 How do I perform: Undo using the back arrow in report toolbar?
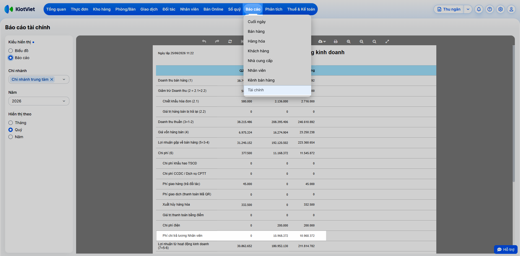pos(204,41)
